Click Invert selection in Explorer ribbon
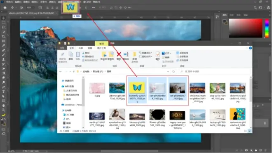 click(182, 60)
